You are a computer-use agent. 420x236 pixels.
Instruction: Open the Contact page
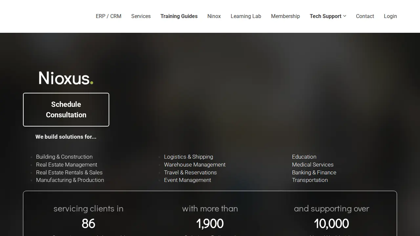coord(365,16)
